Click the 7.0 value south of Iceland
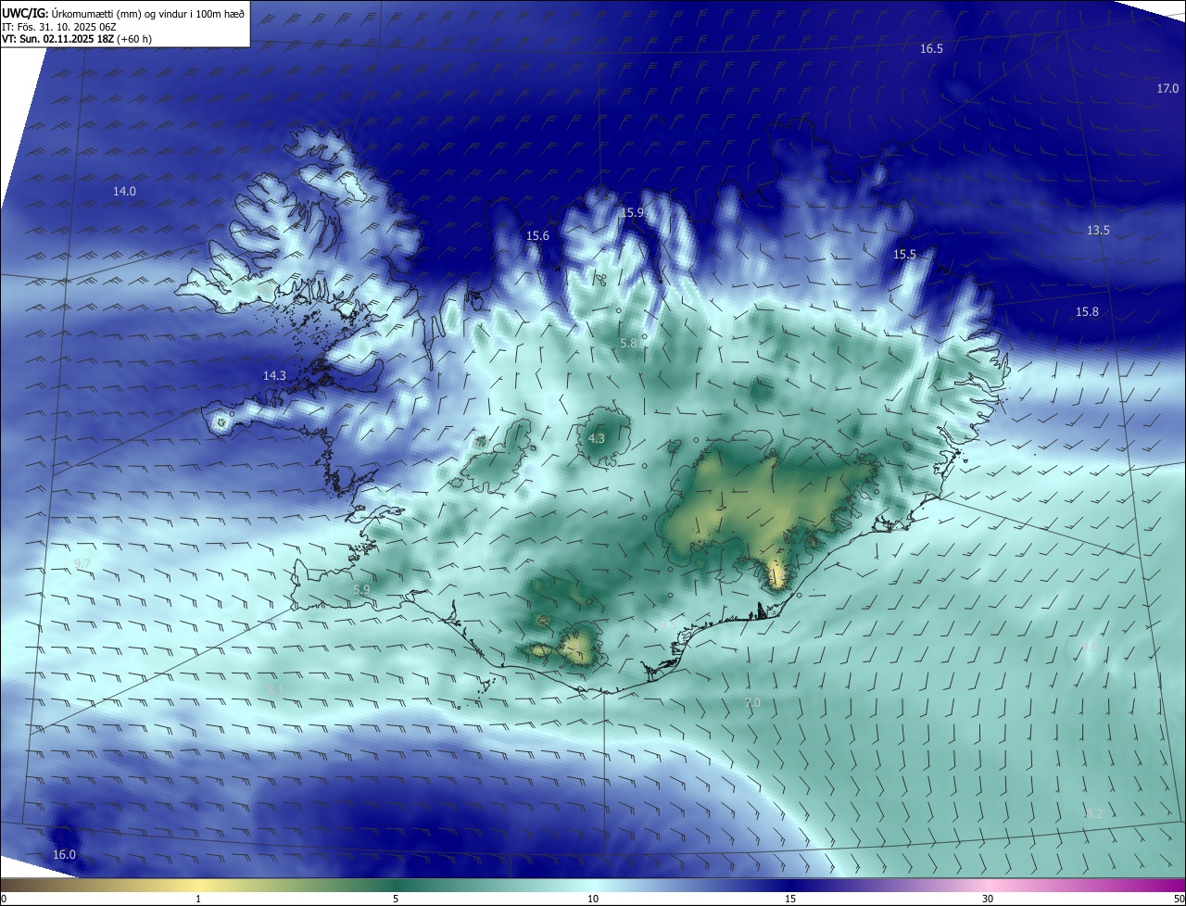 752,704
